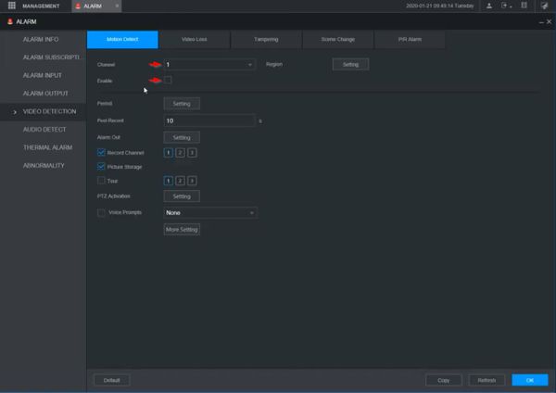Select ALARM SUBSCRIPTI in the sidebar
Viewport: 556px width, 393px height.
43,57
